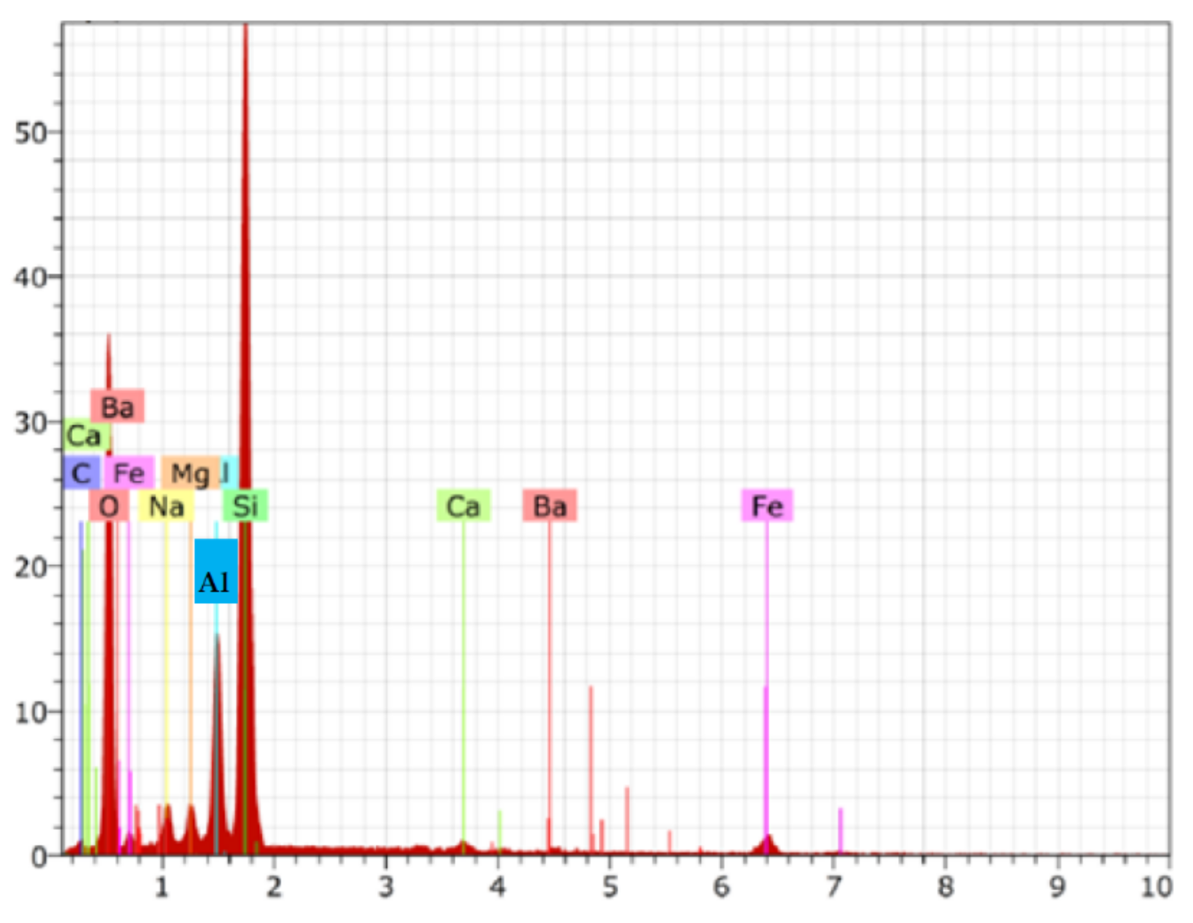Screen dimensions: 1193x923
Task: Select the topmost Ba label at left
Action: tap(117, 406)
